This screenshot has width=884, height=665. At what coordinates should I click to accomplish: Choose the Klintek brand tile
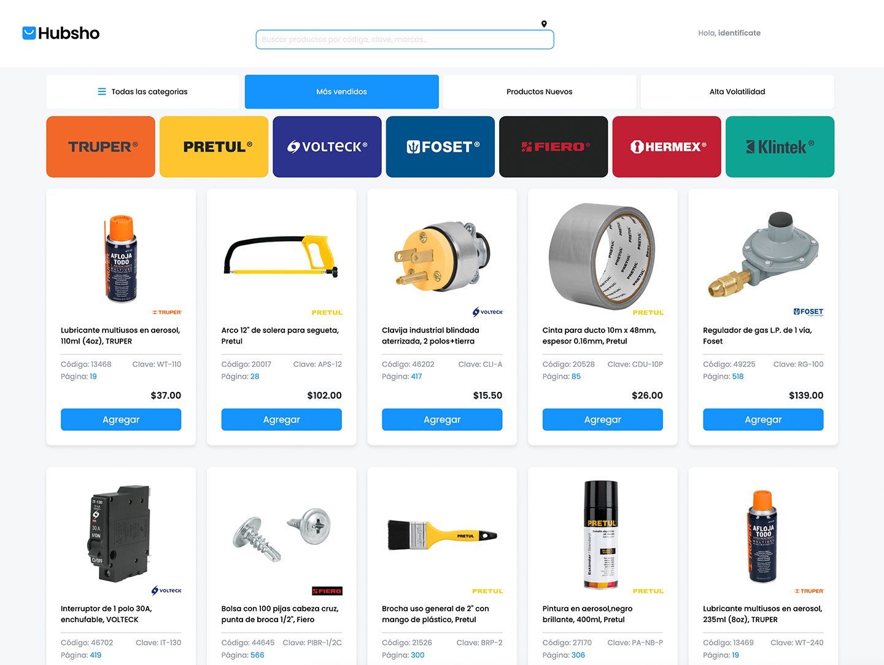coord(780,147)
